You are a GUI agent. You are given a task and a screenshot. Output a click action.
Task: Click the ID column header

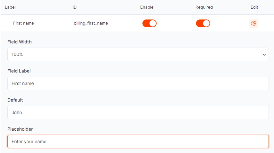(x=74, y=7)
